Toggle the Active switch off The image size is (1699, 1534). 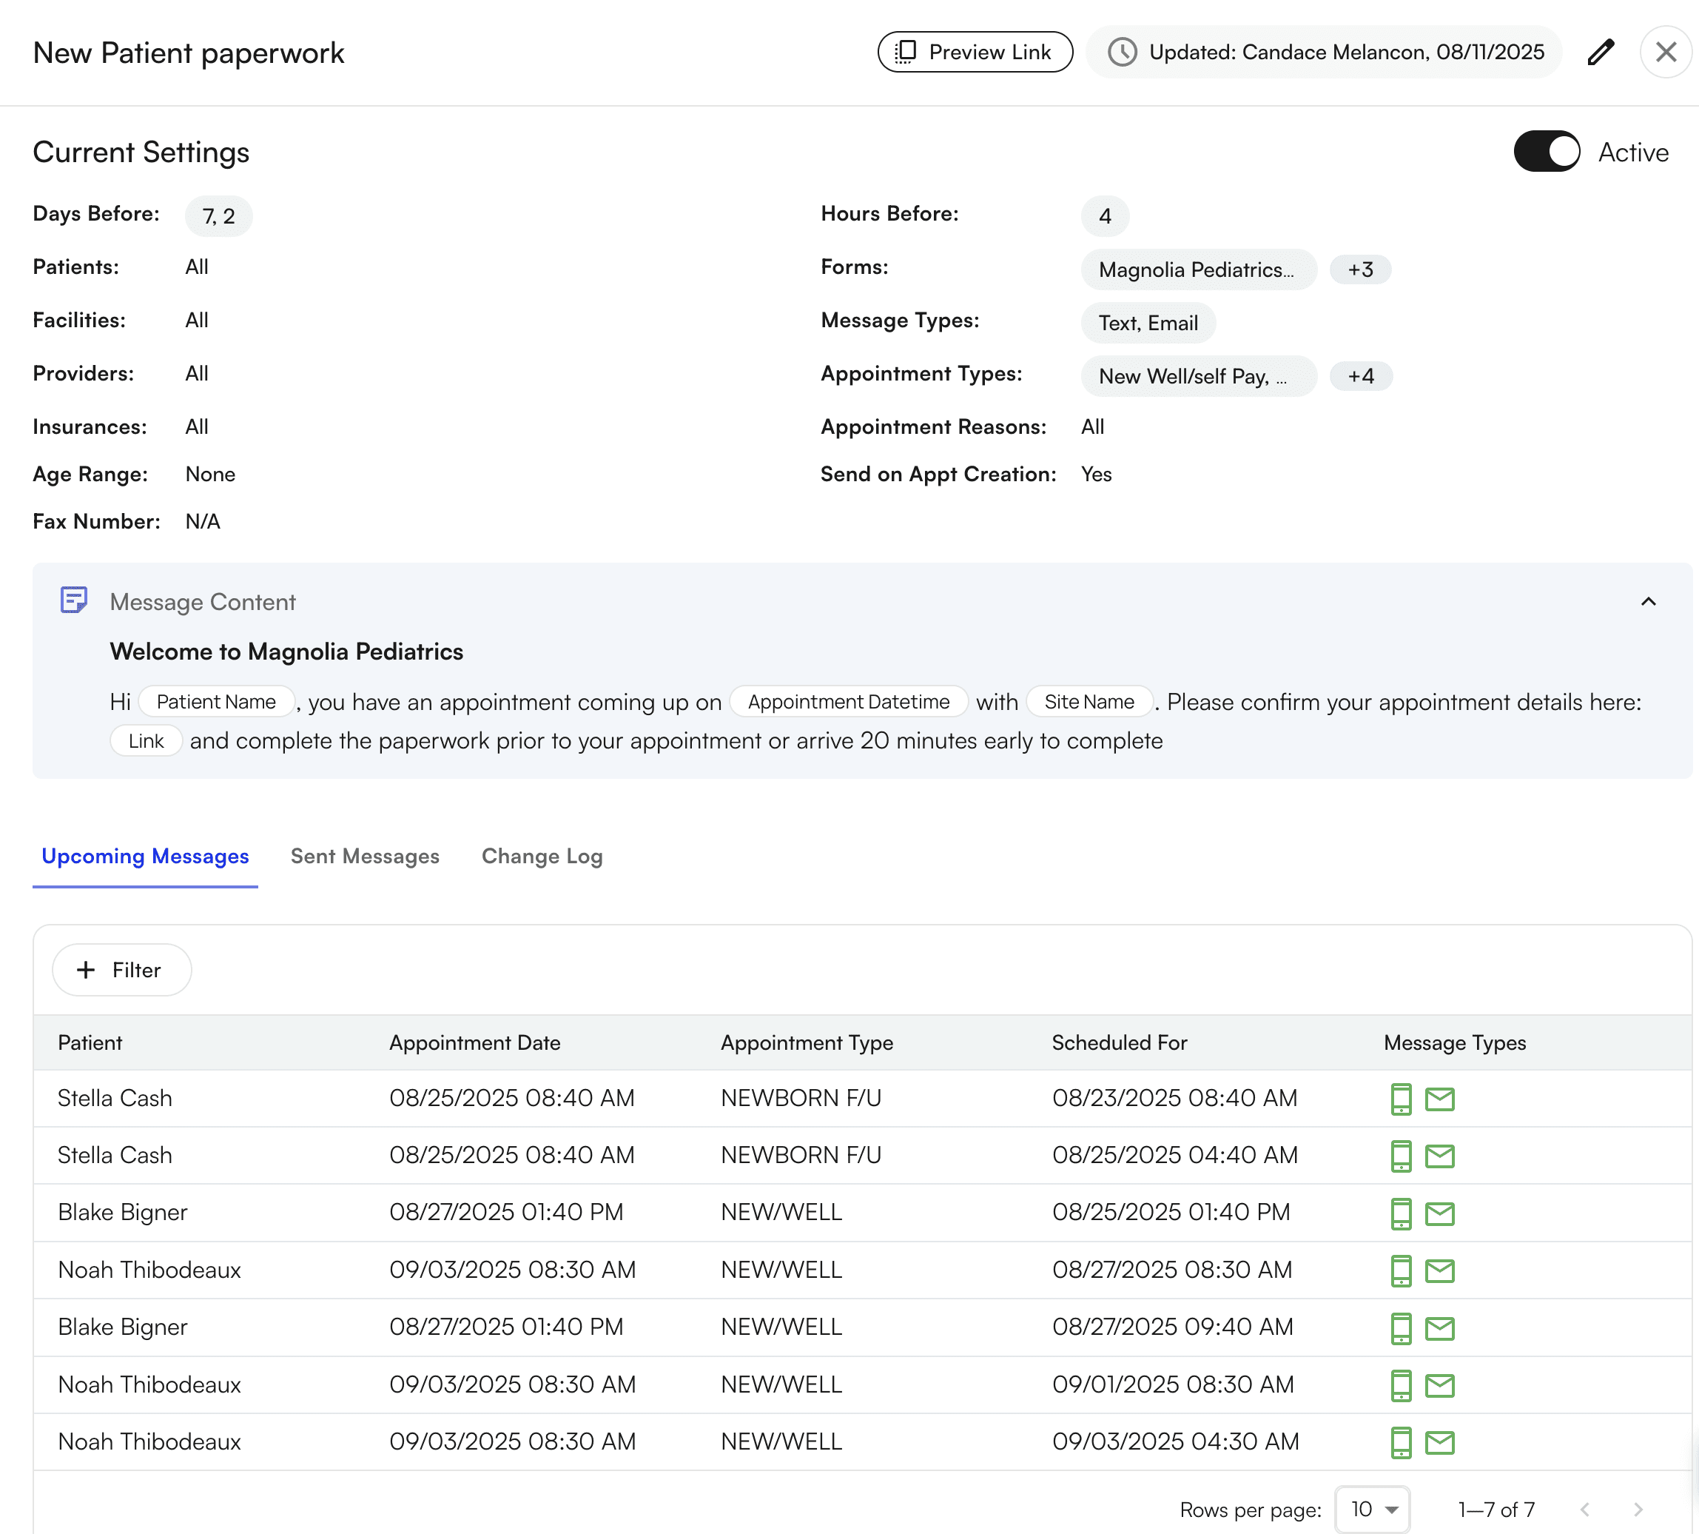1546,152
